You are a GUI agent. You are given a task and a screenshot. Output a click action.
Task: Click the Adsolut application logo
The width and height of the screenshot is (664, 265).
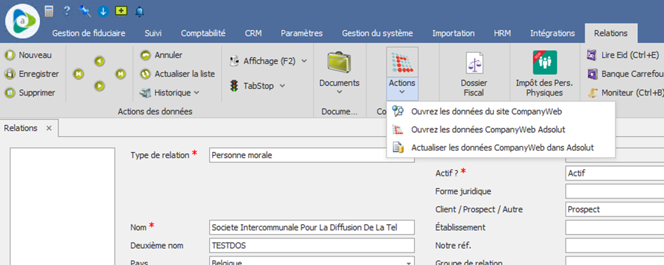pyautogui.click(x=23, y=21)
